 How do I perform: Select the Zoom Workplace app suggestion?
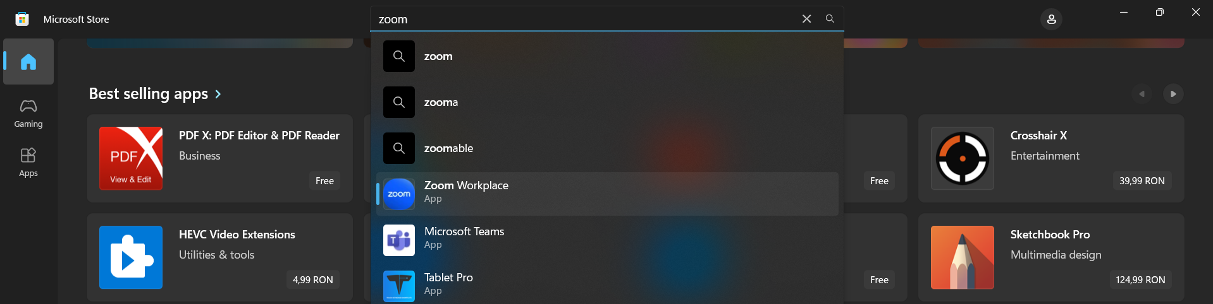coord(607,194)
